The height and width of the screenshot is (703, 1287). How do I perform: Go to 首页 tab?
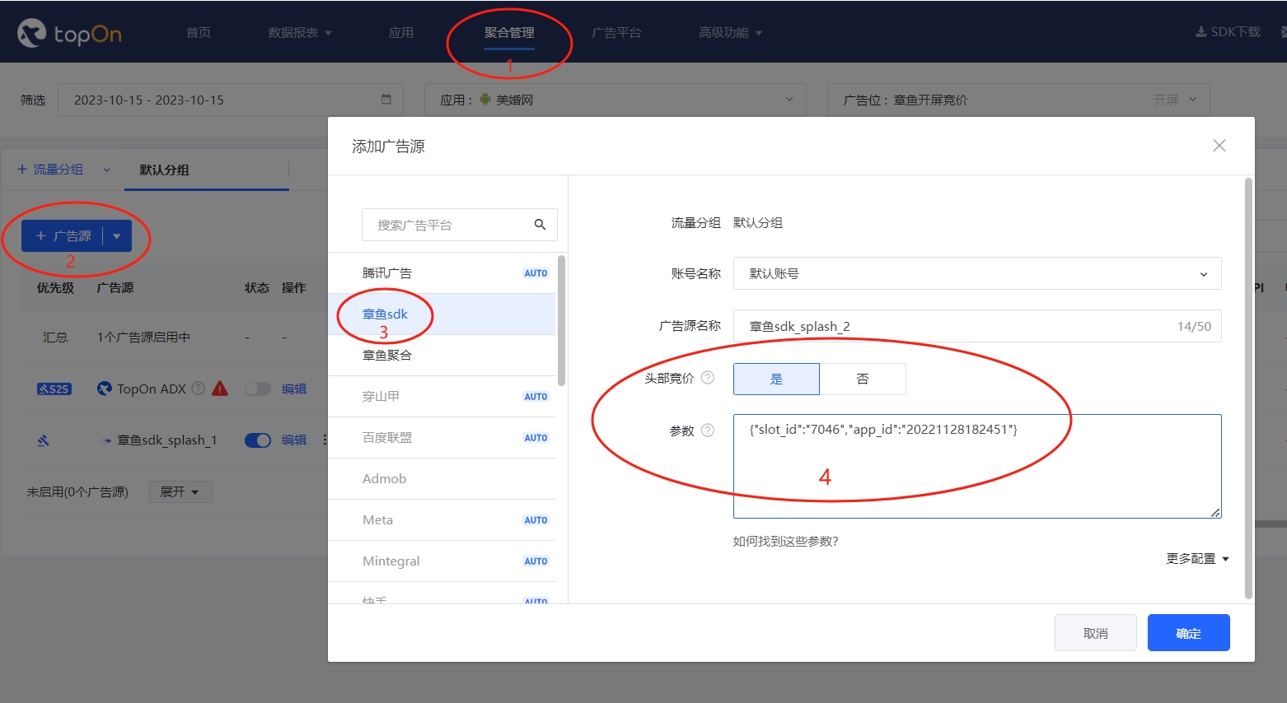tap(199, 32)
